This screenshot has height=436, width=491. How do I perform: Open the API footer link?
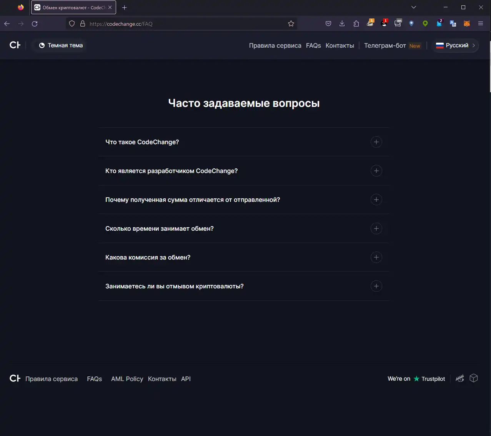click(x=186, y=379)
